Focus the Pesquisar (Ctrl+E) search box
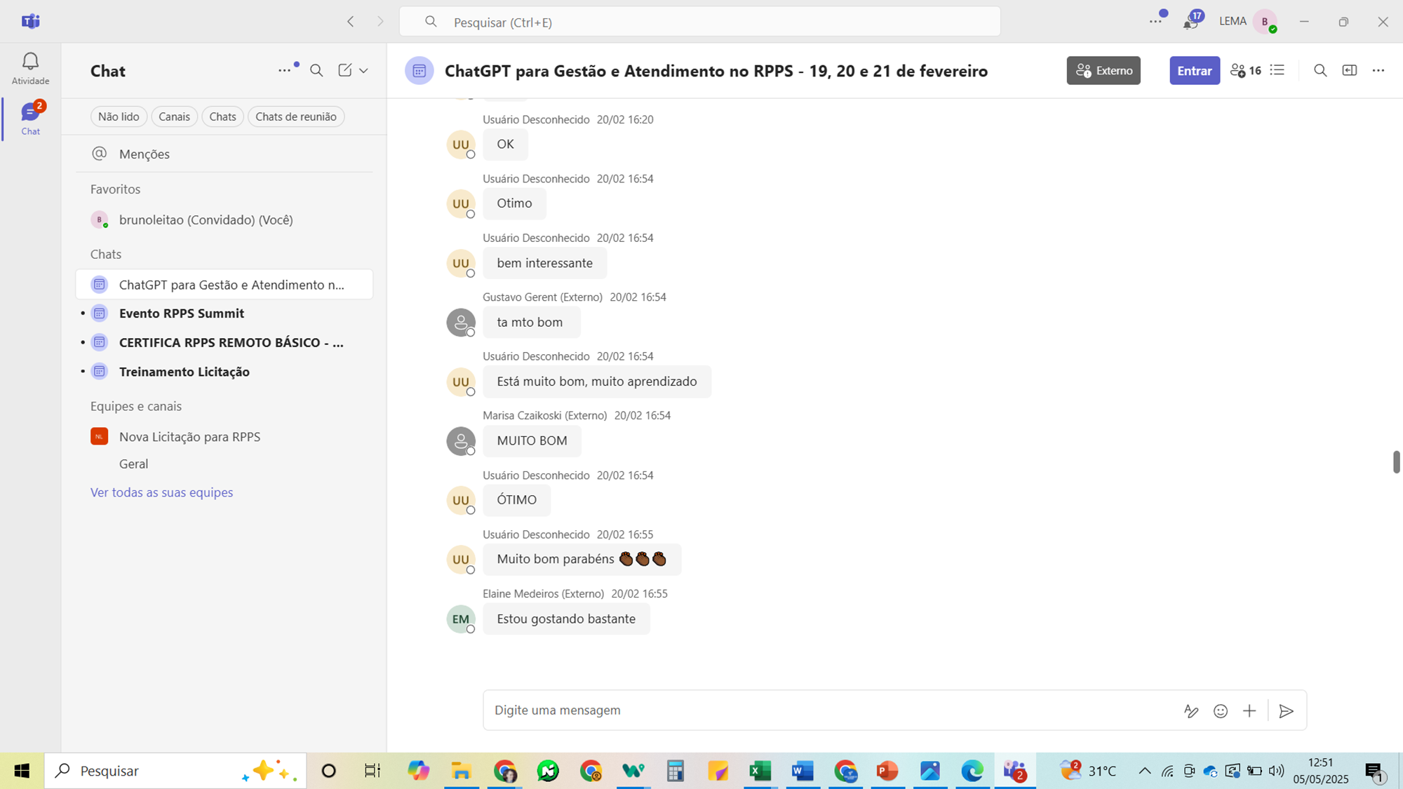 699,22
